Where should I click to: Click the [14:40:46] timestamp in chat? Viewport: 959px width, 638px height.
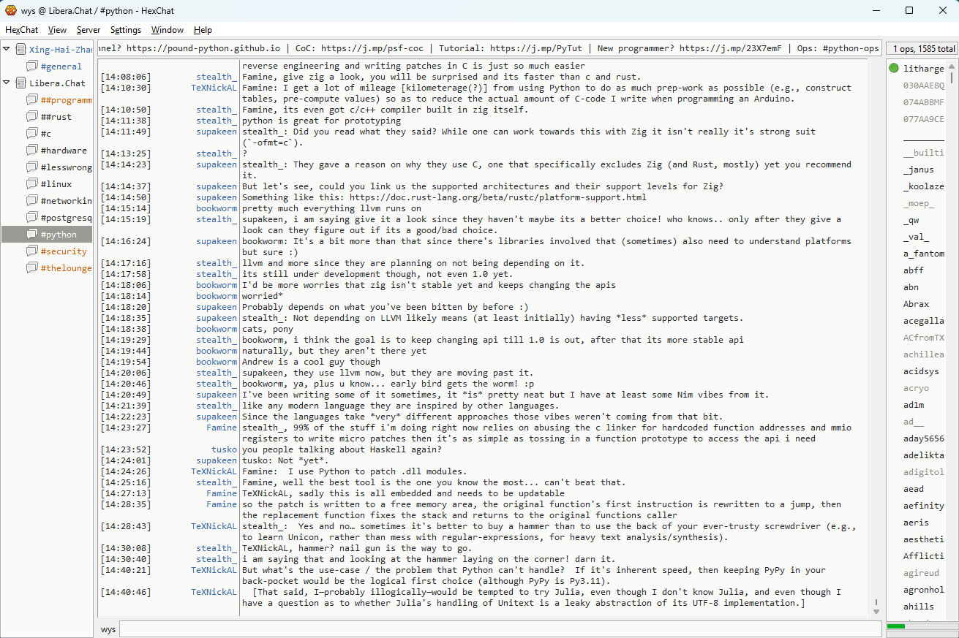coord(126,592)
